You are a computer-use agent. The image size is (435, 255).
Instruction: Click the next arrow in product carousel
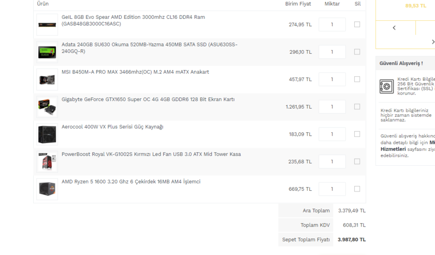click(x=433, y=42)
